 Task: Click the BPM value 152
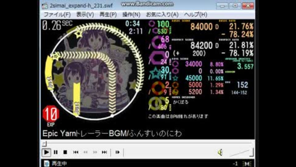(243, 85)
